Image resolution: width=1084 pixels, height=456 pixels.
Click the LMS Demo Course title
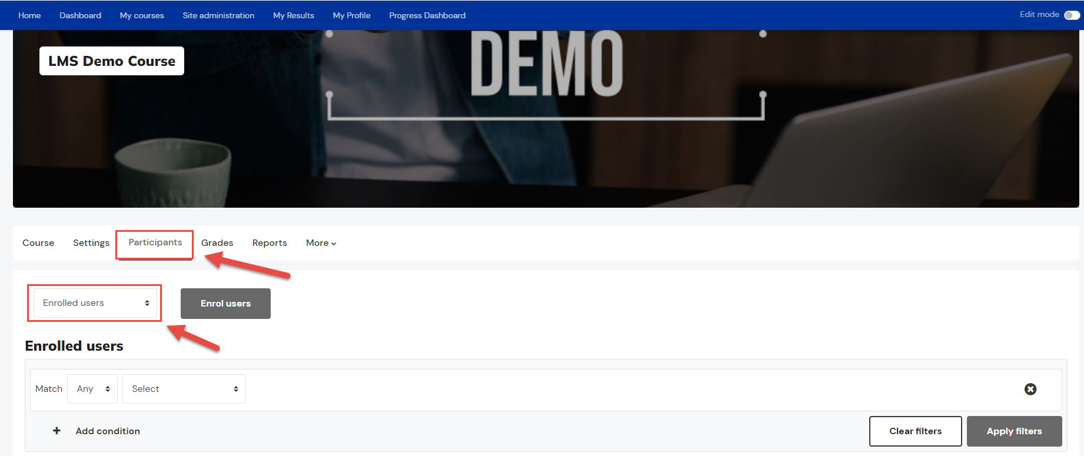point(112,61)
